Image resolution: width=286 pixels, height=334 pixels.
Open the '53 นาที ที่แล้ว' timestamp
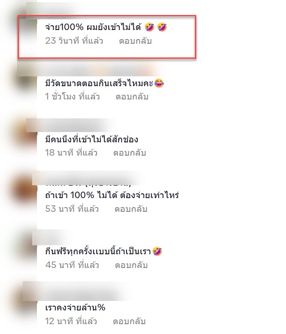72,209
